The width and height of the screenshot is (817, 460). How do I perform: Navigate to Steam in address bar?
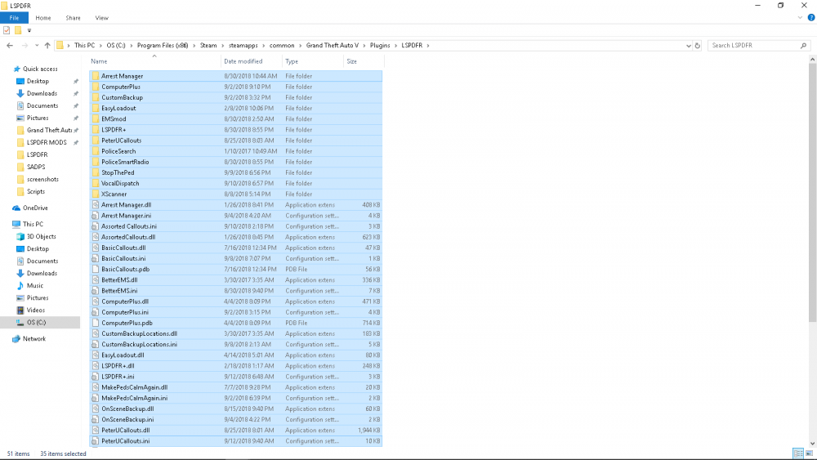coord(208,45)
